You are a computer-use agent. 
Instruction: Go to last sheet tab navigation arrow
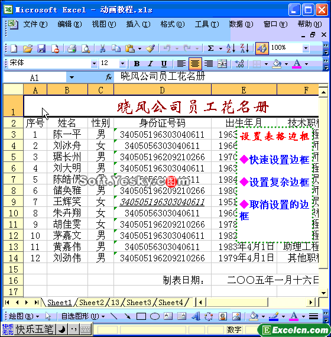point(36,303)
